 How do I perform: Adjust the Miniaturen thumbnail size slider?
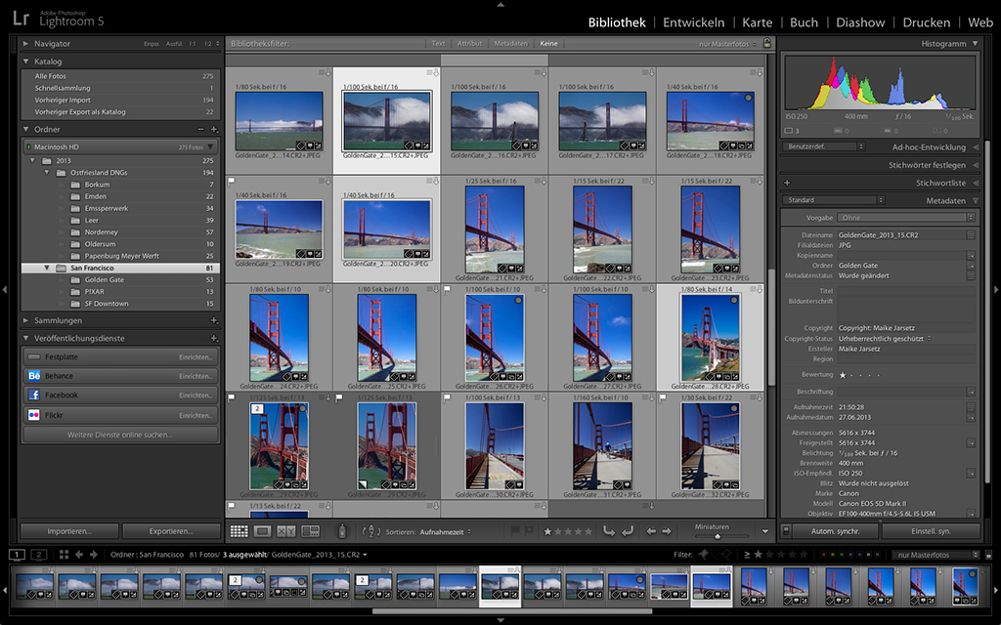coord(718,535)
